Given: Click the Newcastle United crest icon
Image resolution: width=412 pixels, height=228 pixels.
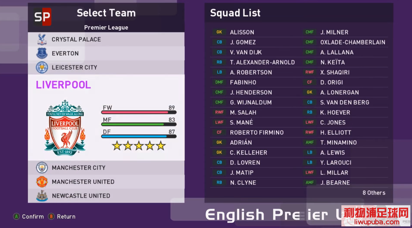Looking at the screenshot, I should (42, 196).
